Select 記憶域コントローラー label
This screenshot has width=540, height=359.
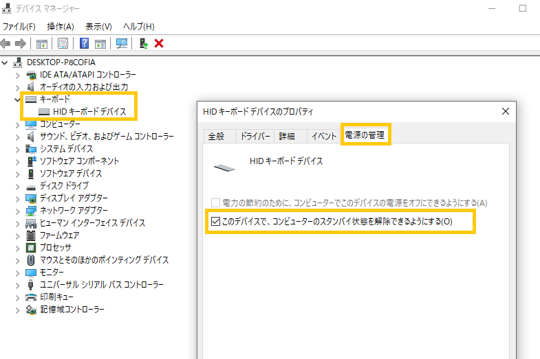(x=72, y=310)
